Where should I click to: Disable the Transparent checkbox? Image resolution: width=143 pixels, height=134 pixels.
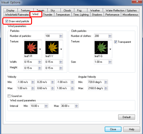[115, 42]
